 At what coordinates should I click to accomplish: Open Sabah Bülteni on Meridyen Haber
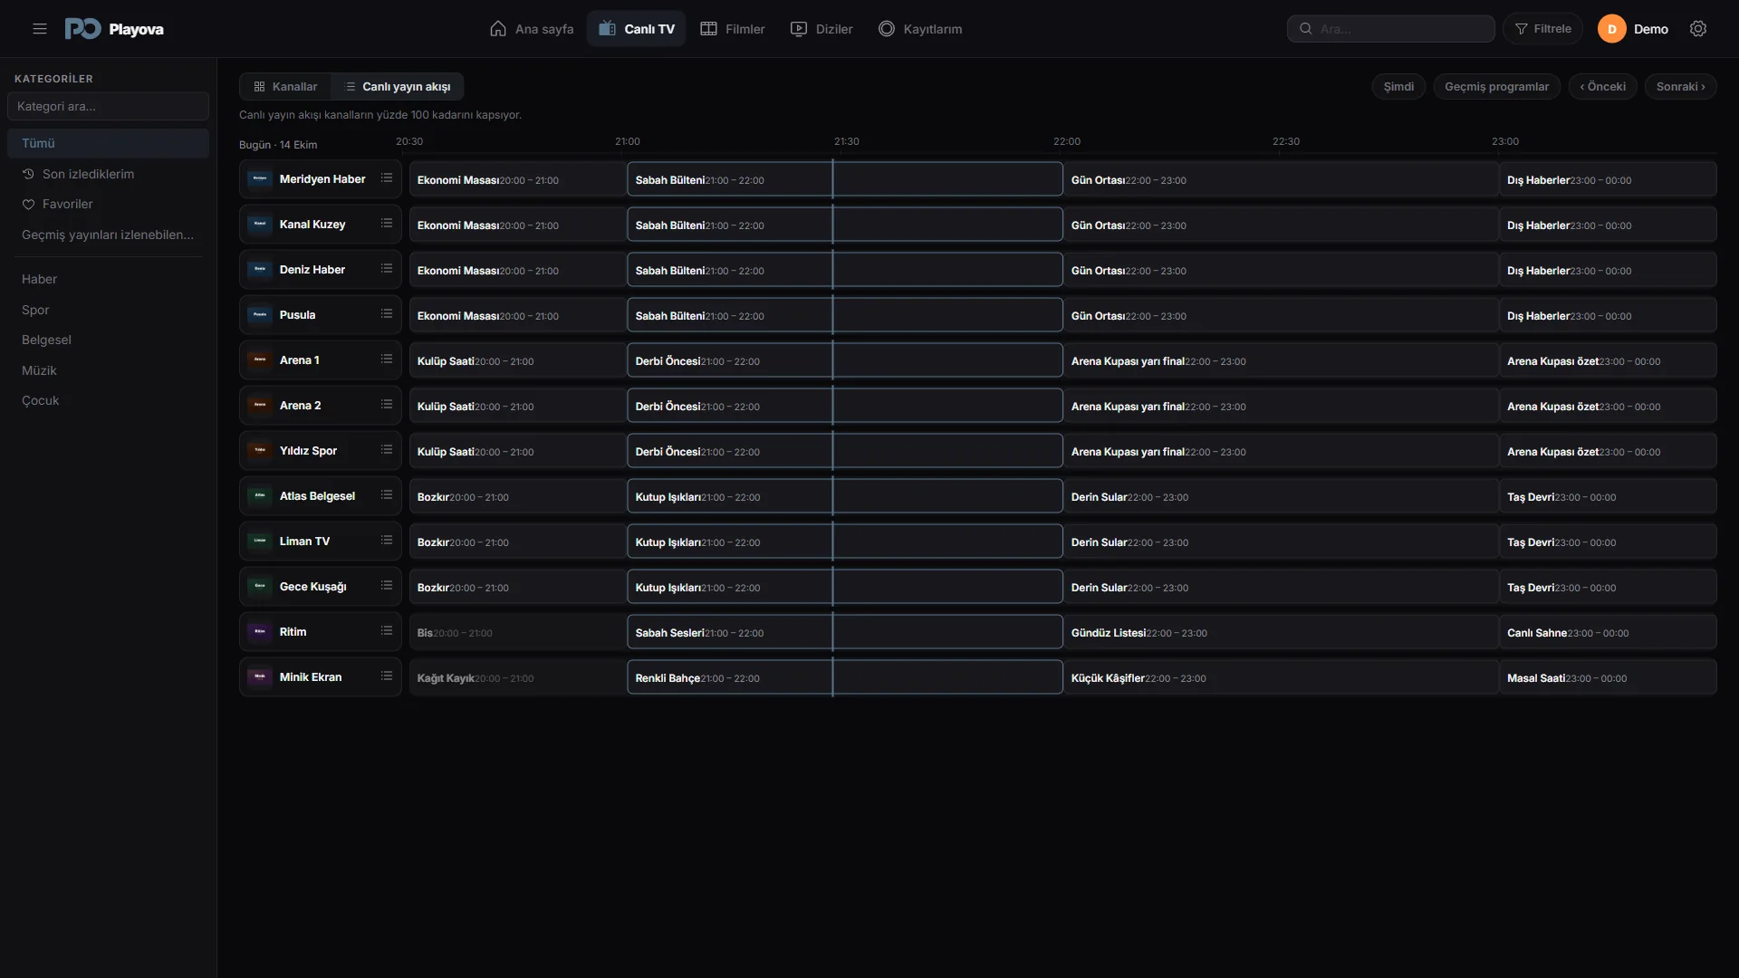[x=845, y=179]
